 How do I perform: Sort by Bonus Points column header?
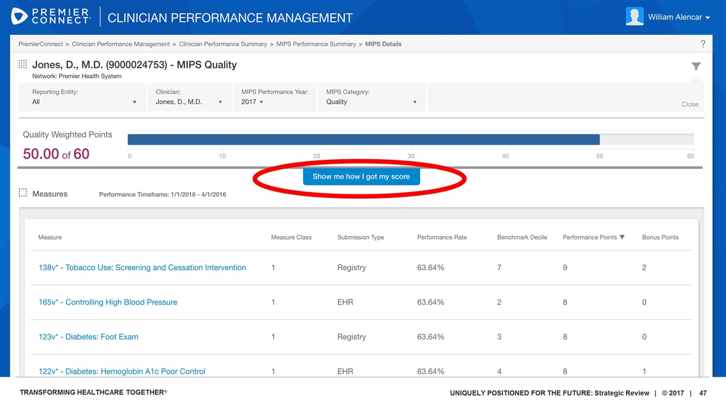click(x=660, y=237)
